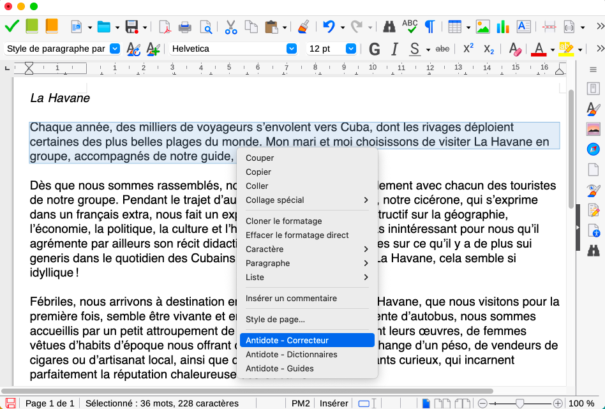Toggle Italic formatting button
The image size is (605, 409).
[394, 49]
